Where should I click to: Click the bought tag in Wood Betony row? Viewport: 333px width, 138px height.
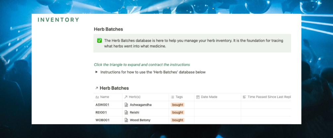tap(178, 120)
